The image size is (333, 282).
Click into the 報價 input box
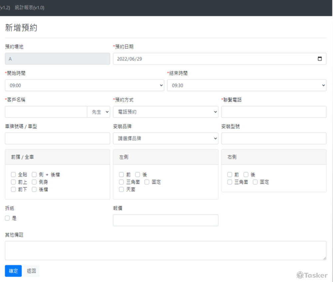tap(166, 220)
